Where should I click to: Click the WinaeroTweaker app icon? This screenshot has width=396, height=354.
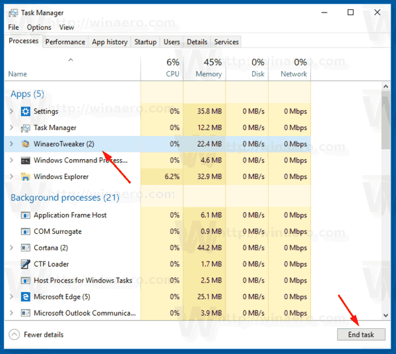point(26,144)
